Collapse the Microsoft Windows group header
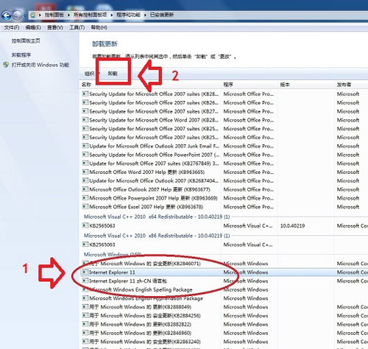 pos(113,254)
